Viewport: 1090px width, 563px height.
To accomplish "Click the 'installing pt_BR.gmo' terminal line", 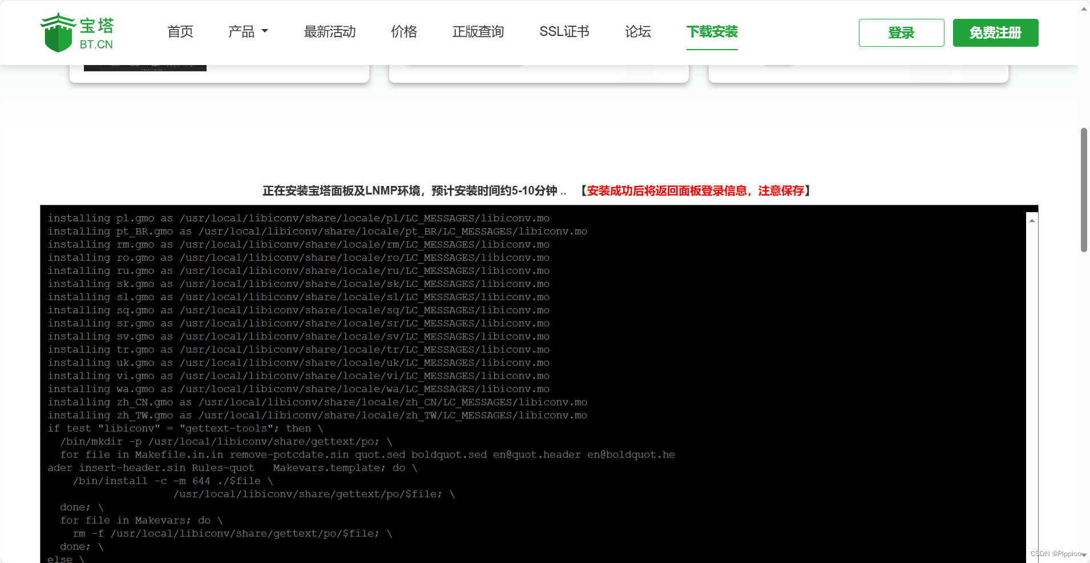I will coord(317,232).
